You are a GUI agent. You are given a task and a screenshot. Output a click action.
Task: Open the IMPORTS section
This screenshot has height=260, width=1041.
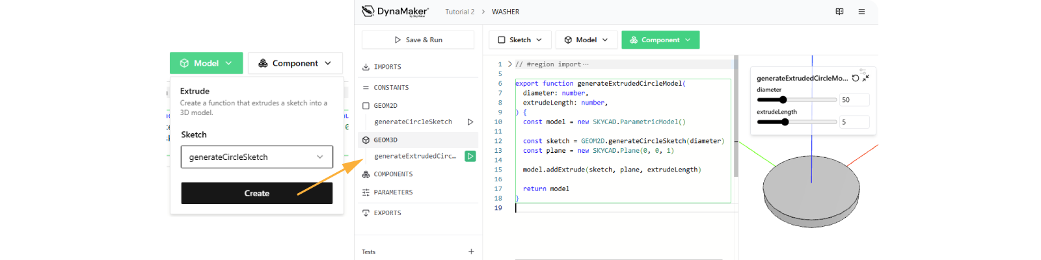coord(387,67)
